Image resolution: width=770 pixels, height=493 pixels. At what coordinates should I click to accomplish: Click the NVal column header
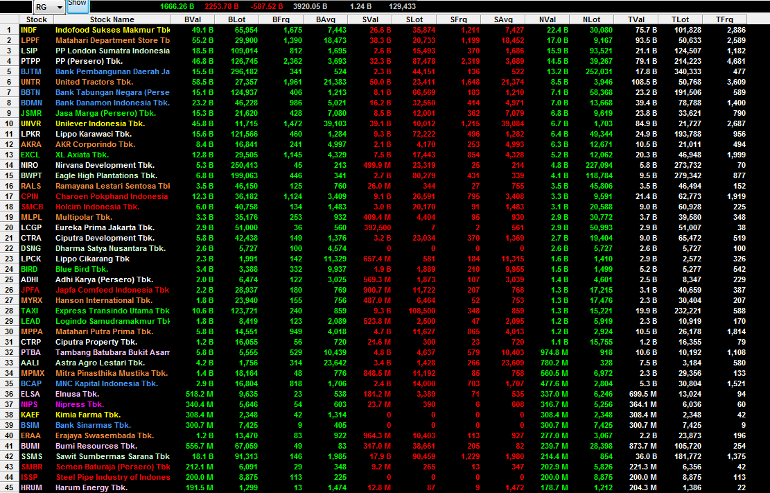(547, 19)
